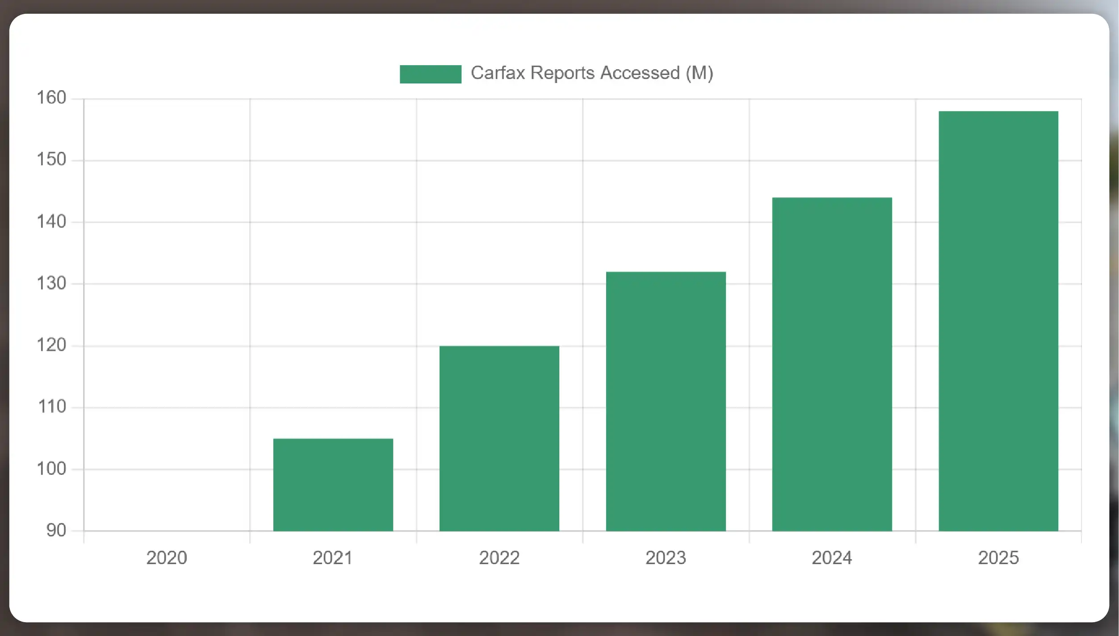
Task: Click the 2025 x-axis label
Action: 998,558
